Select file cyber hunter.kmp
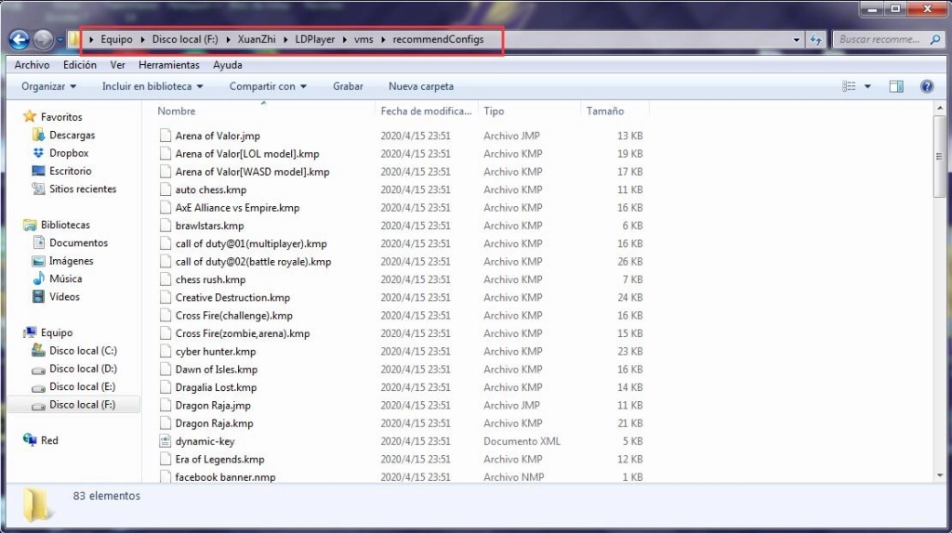952x533 pixels. pyautogui.click(x=216, y=351)
